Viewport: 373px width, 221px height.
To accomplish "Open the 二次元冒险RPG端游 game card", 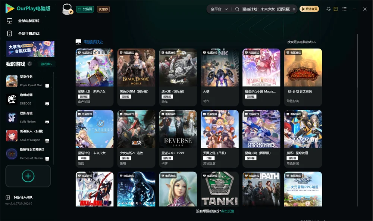I will 303,189.
